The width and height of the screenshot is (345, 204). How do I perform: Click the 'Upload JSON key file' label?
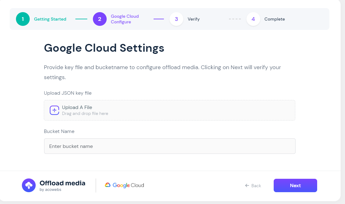pos(68,93)
